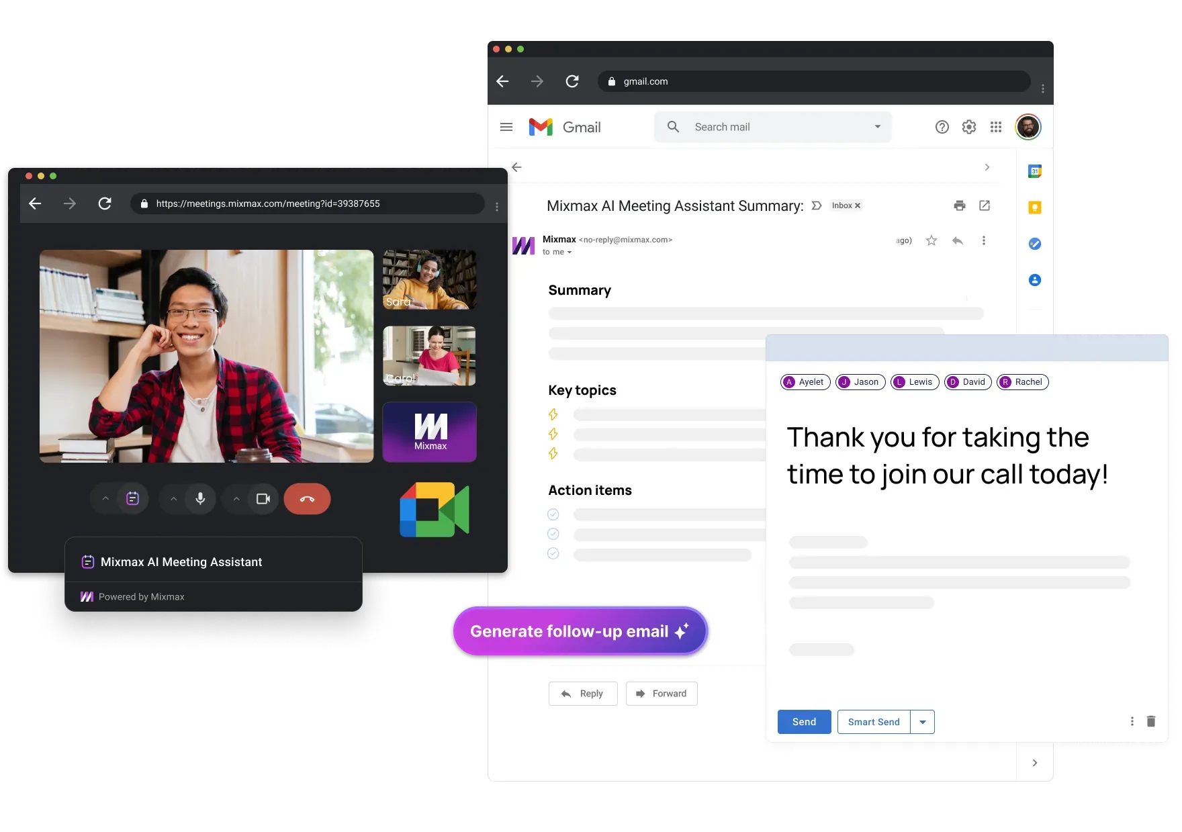Open Gmail settings gear
1182x832 pixels.
(969, 127)
